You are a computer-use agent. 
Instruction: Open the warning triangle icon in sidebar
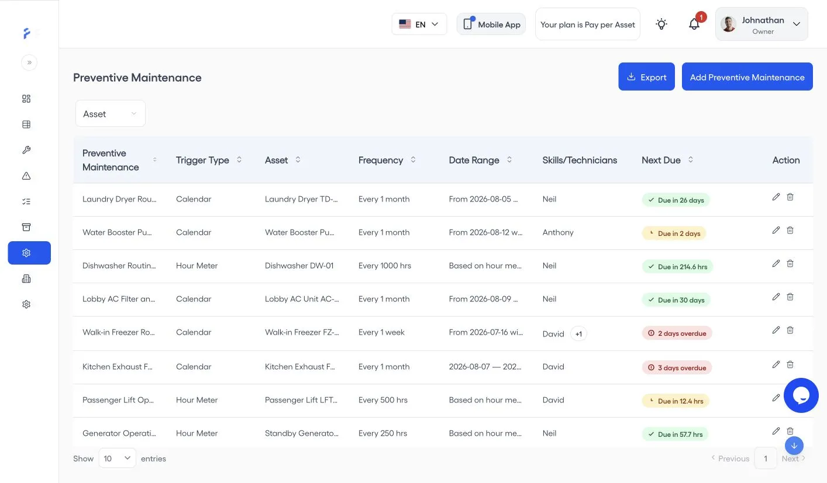tap(26, 176)
